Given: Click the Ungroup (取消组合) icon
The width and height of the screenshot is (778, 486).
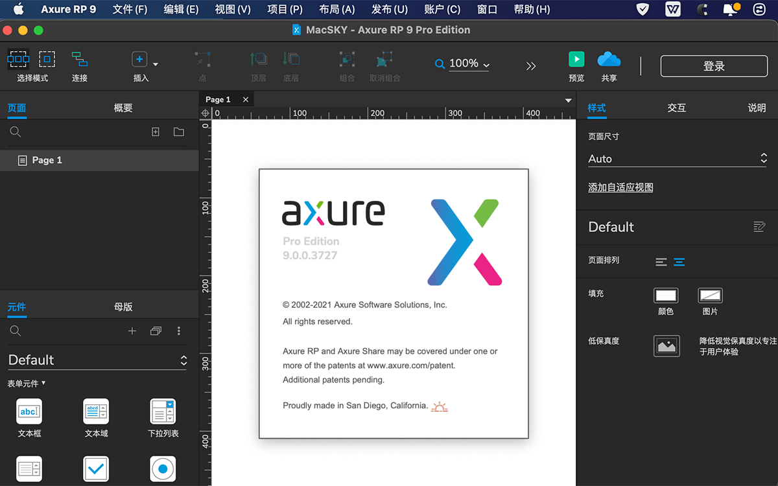Looking at the screenshot, I should point(384,60).
